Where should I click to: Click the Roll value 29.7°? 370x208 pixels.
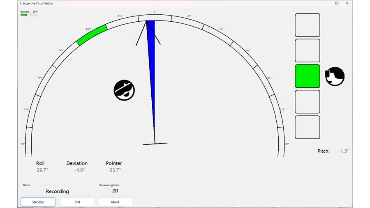(42, 170)
